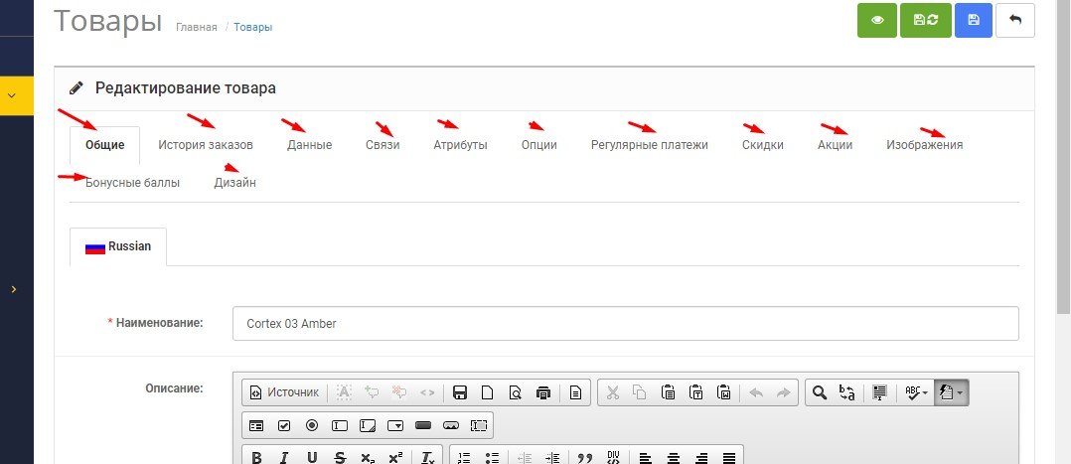
Task: Insert a textarea form element
Action: tap(368, 425)
